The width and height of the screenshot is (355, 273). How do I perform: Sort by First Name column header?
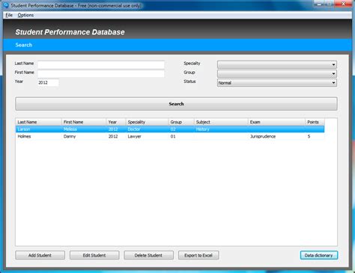tap(84, 122)
